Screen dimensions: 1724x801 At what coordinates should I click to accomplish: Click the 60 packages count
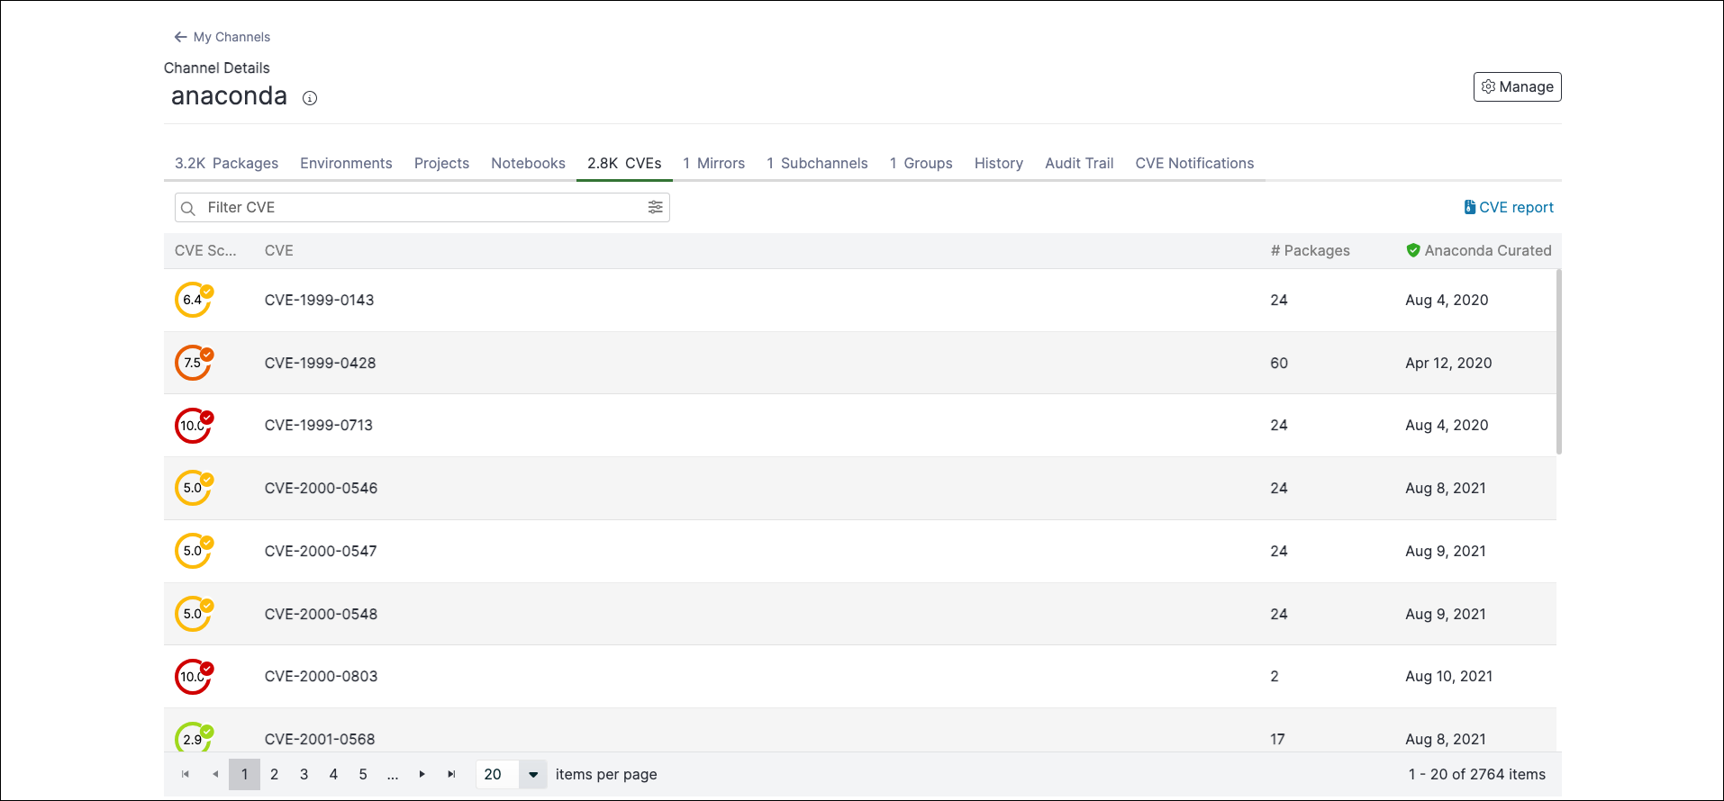coord(1279,363)
